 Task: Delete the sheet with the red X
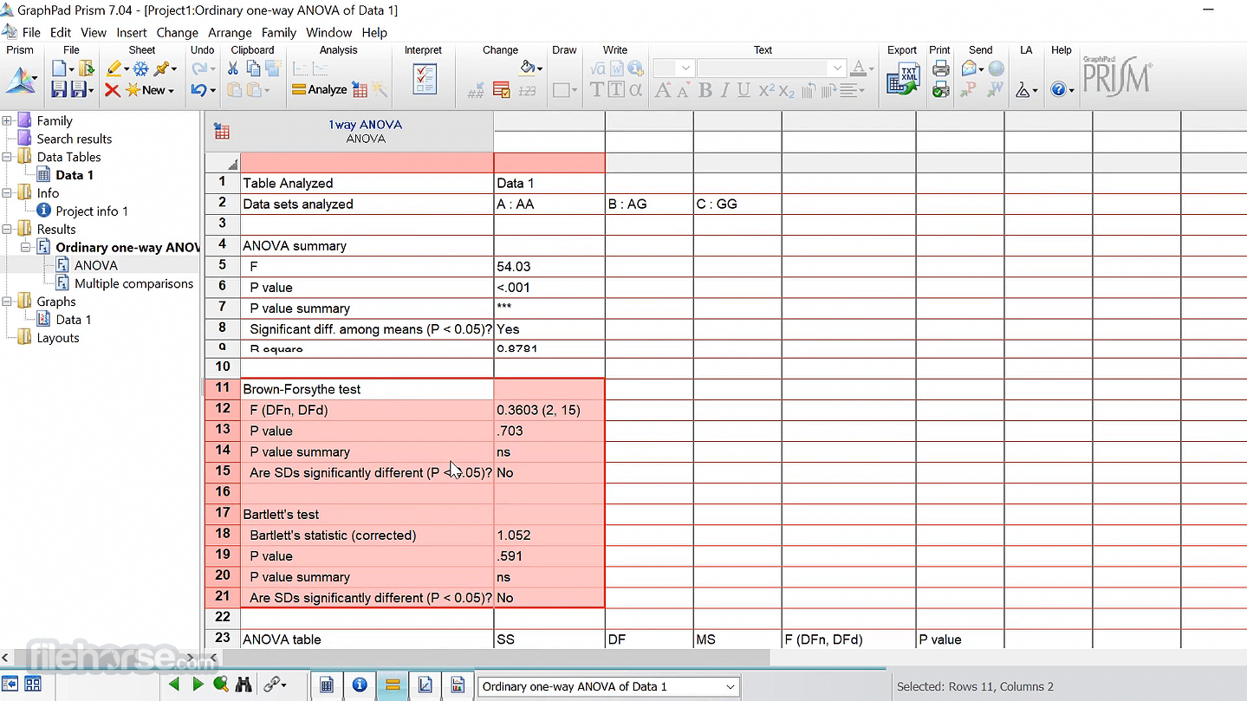pyautogui.click(x=112, y=89)
